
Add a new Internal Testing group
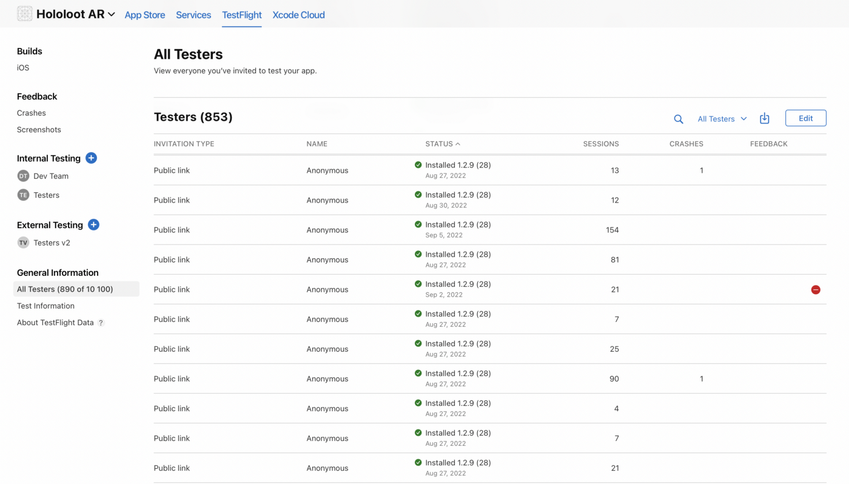[x=91, y=158]
